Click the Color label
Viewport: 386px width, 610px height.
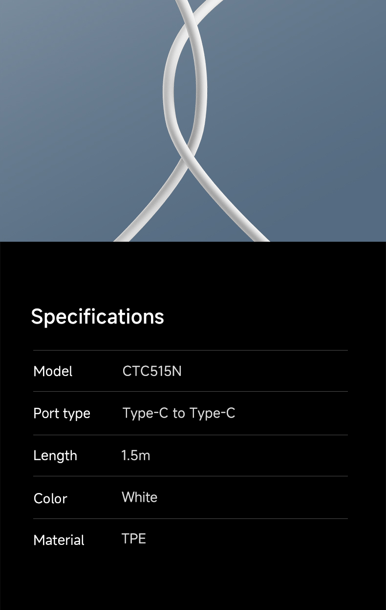pyautogui.click(x=50, y=498)
